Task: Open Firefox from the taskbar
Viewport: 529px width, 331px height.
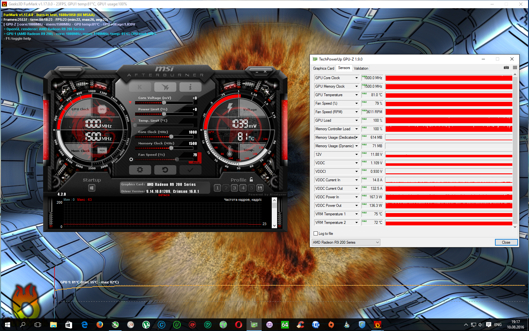Action: [100, 325]
